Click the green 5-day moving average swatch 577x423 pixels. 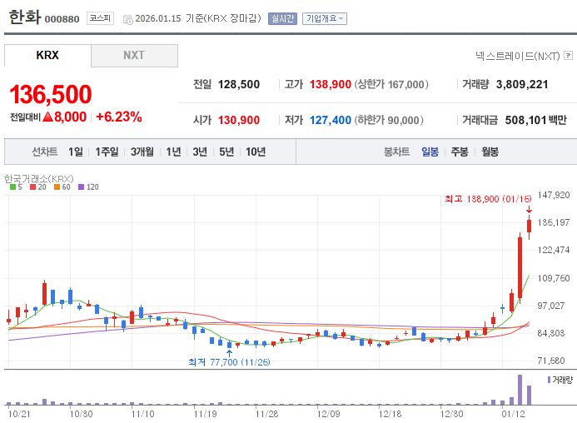point(12,187)
